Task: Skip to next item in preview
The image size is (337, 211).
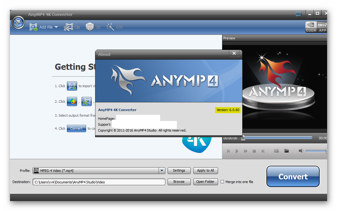Action: [263, 151]
